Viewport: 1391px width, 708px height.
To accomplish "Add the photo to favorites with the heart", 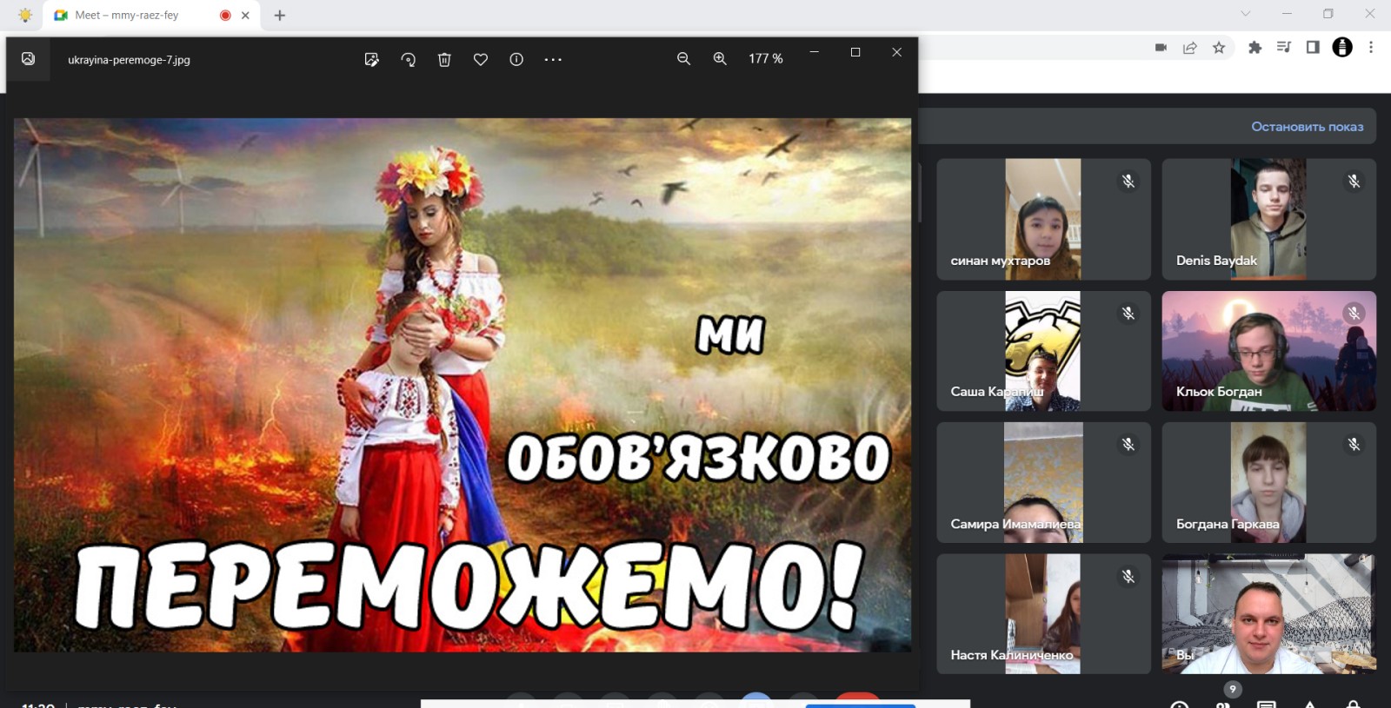I will (x=481, y=59).
